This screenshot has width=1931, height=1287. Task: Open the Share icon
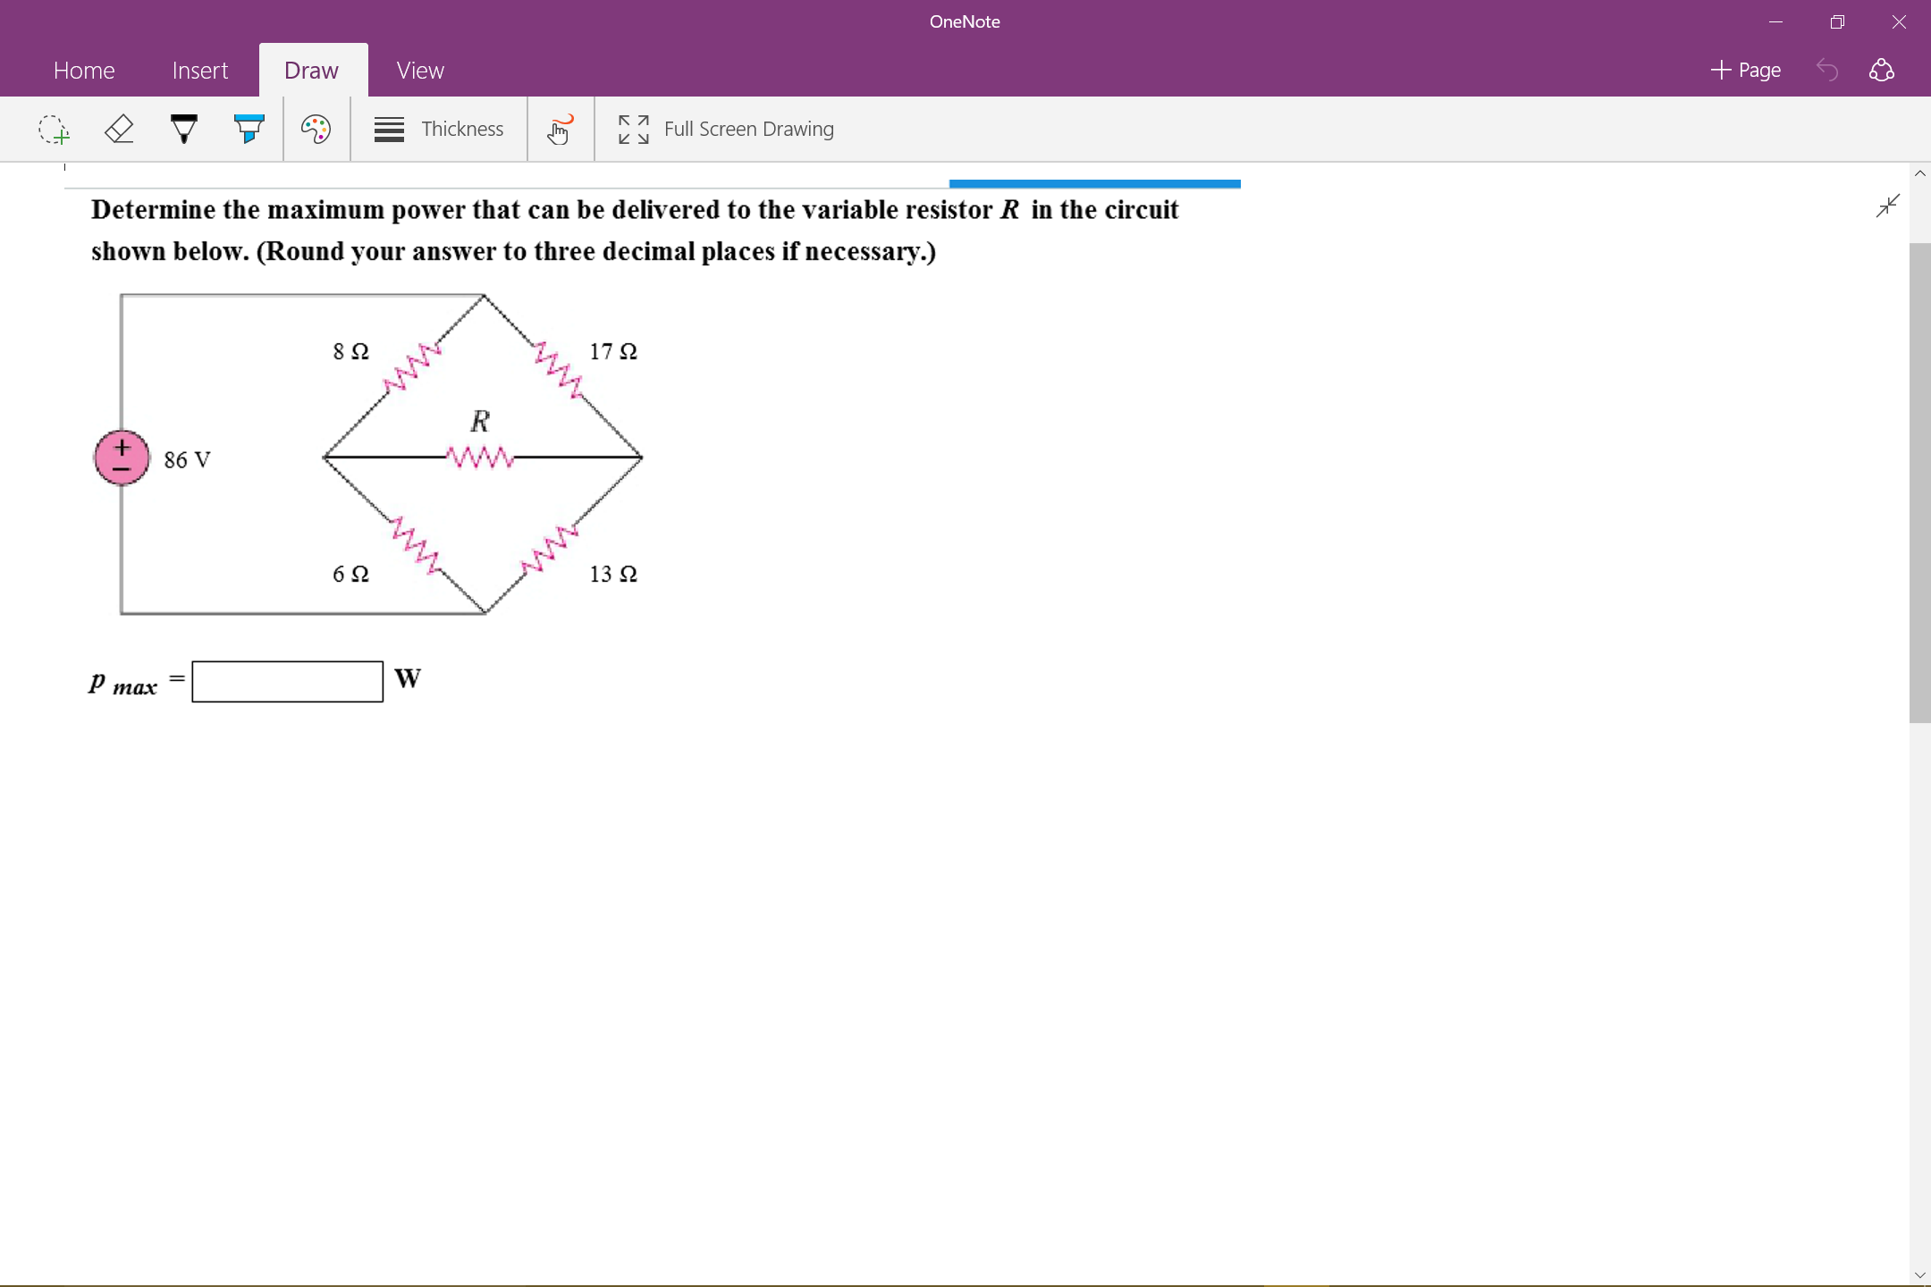(1883, 70)
